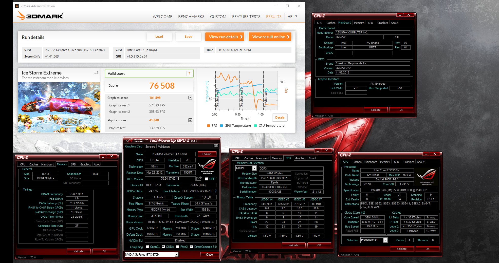Click the Save button in Run details
499x263 pixels.
(188, 37)
